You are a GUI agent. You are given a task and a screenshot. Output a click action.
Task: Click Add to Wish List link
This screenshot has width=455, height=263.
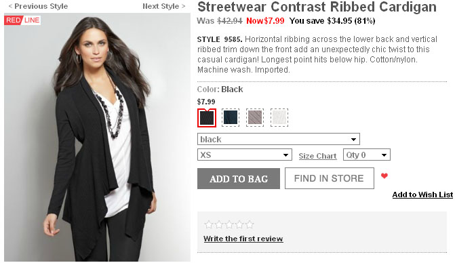(422, 195)
